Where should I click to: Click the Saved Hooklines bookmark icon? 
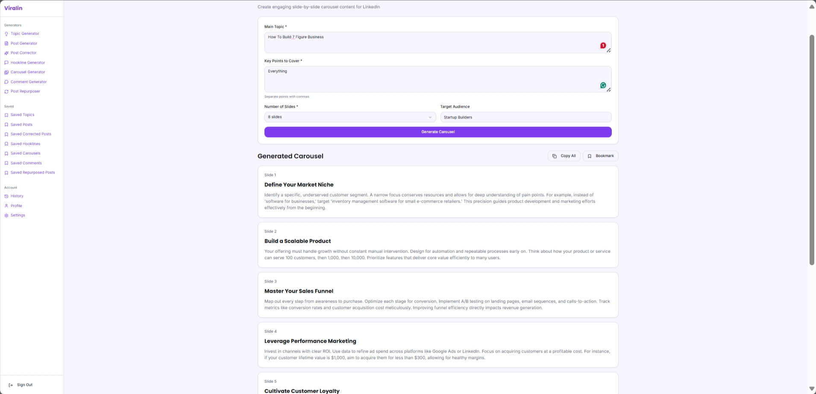pos(6,144)
